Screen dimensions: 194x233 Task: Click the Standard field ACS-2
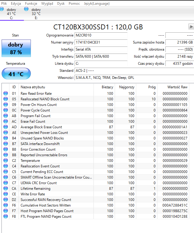click(x=134, y=71)
